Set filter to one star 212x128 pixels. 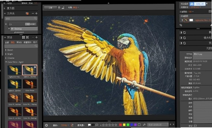click(104, 125)
